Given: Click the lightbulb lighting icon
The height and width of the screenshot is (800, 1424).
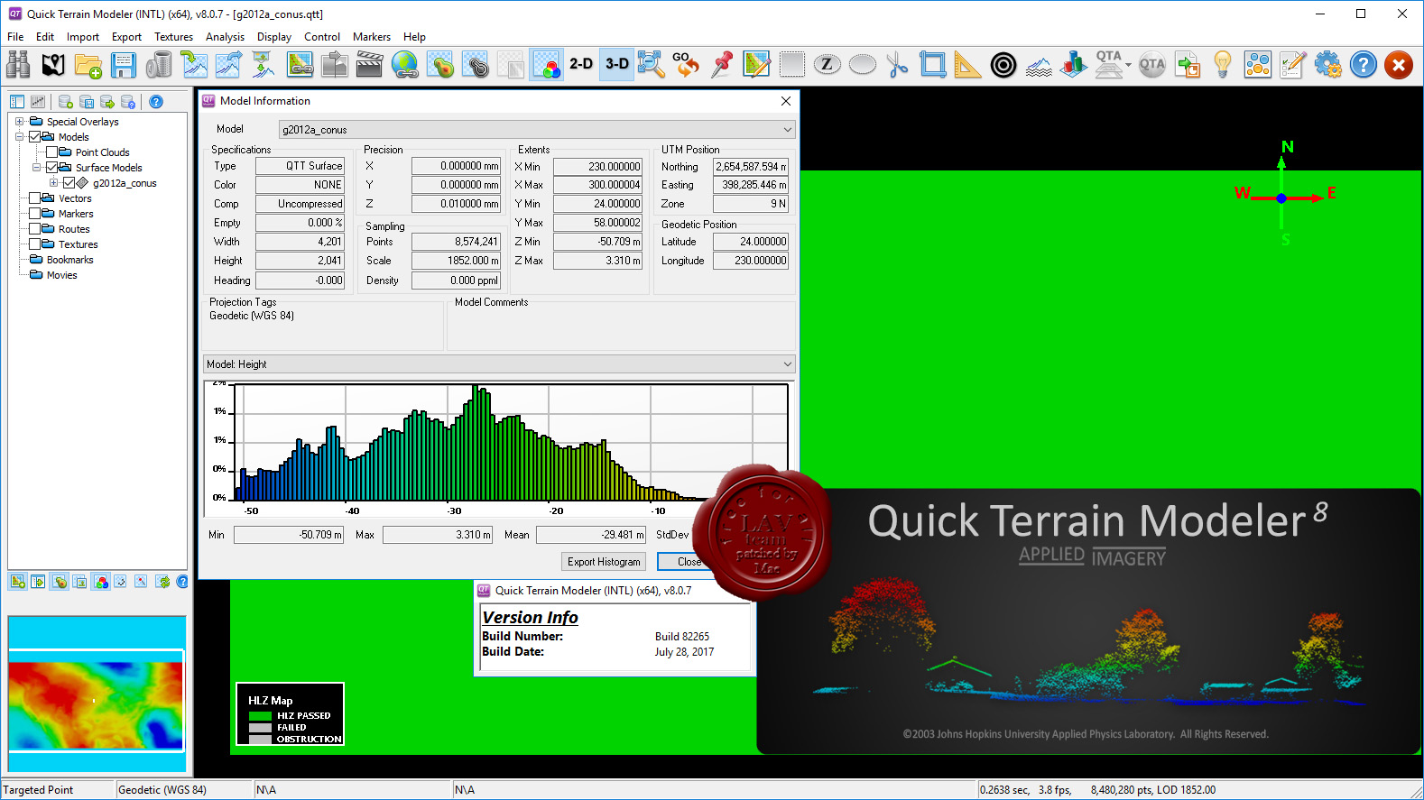Looking at the screenshot, I should [x=1223, y=64].
